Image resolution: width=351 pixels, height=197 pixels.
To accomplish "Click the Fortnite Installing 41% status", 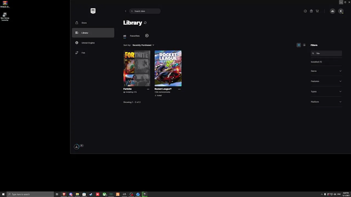I will (130, 92).
